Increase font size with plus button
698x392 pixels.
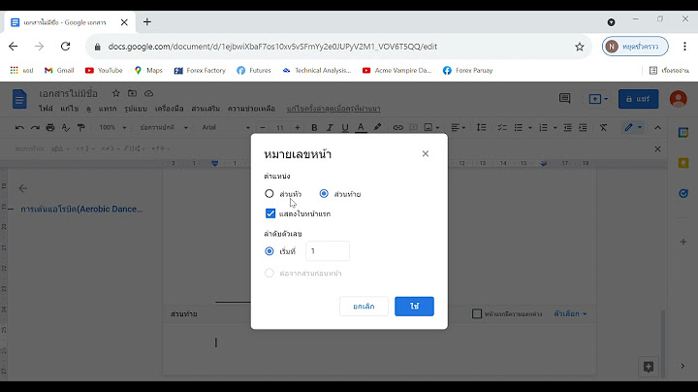(298, 128)
